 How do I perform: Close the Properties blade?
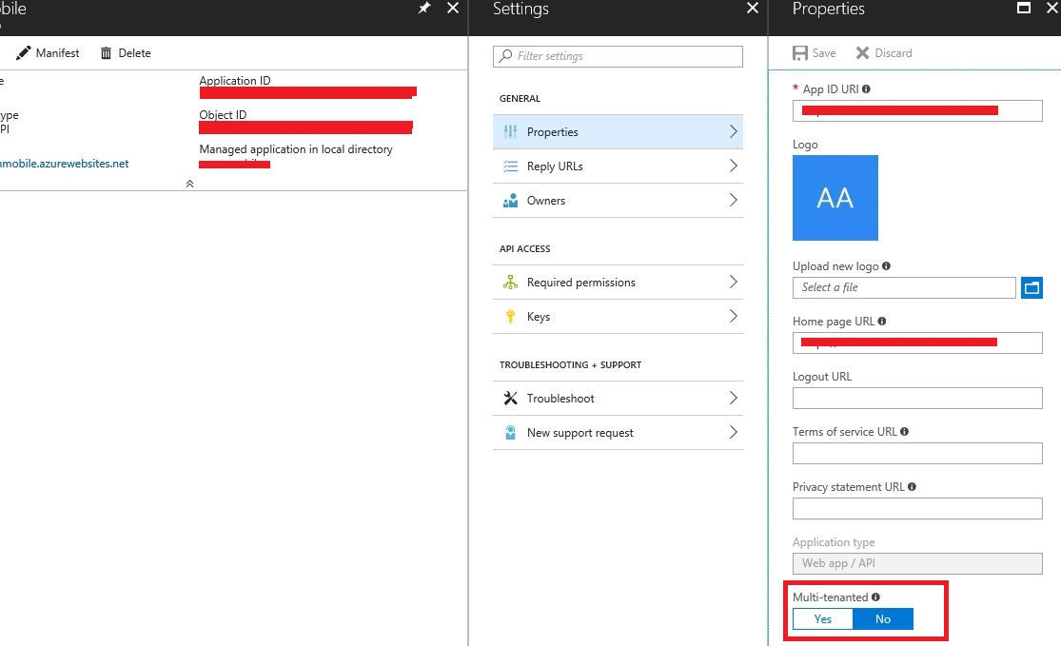[x=1052, y=9]
